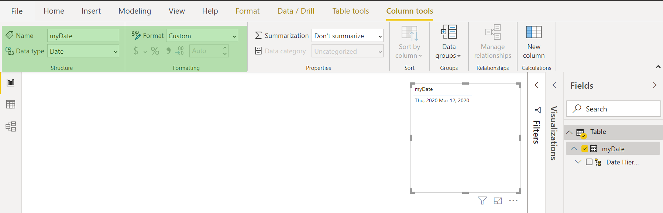Collapse the ribbon with caret
This screenshot has height=213, width=663.
(x=658, y=67)
